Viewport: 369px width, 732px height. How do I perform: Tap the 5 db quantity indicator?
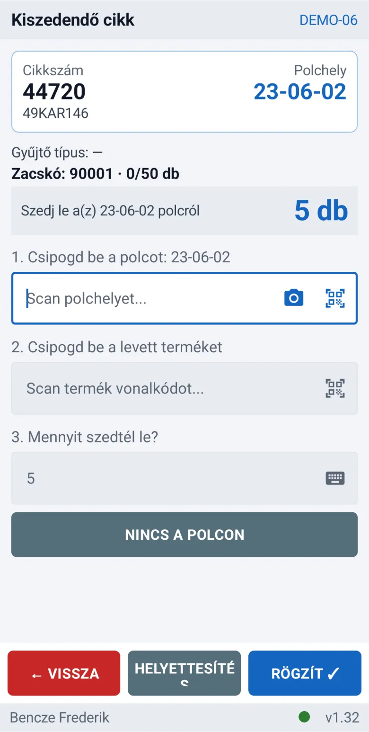[x=321, y=211]
